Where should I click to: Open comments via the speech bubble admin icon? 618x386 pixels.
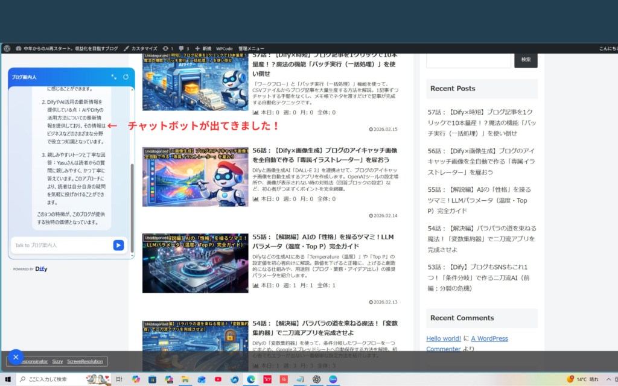point(182,48)
